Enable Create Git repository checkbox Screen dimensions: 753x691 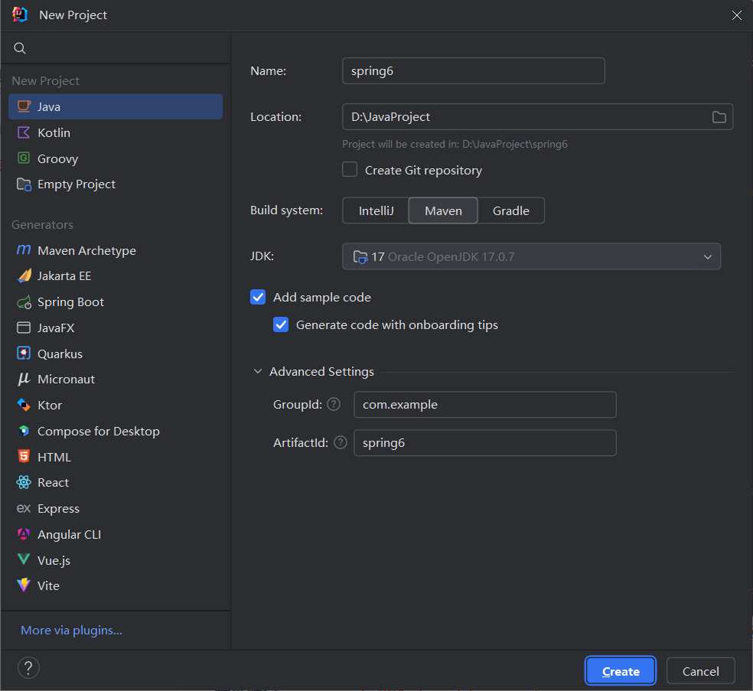coord(350,170)
